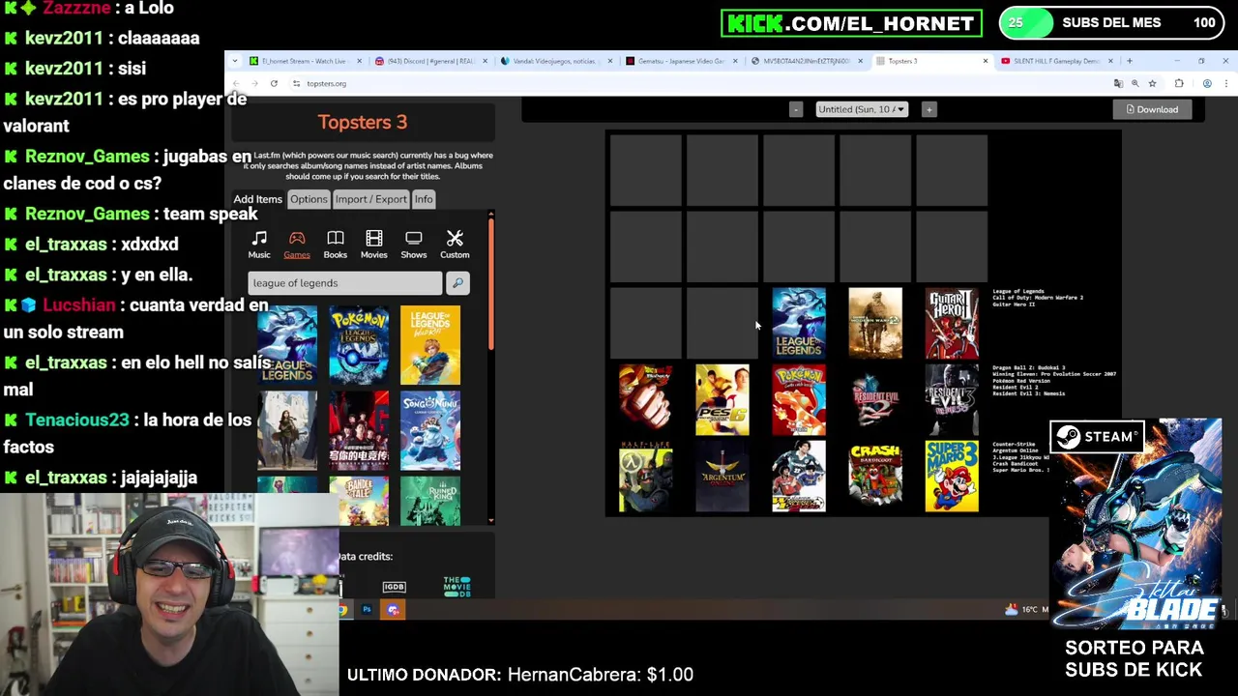
Task: Open the browser profile icon
Action: [1207, 84]
